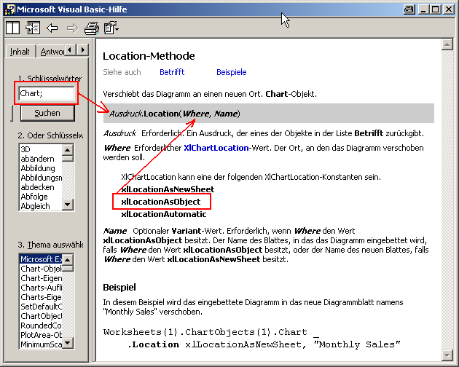Image resolution: width=459 pixels, height=367 pixels.
Task: Click topic list scroll down arrow
Action: (x=68, y=343)
